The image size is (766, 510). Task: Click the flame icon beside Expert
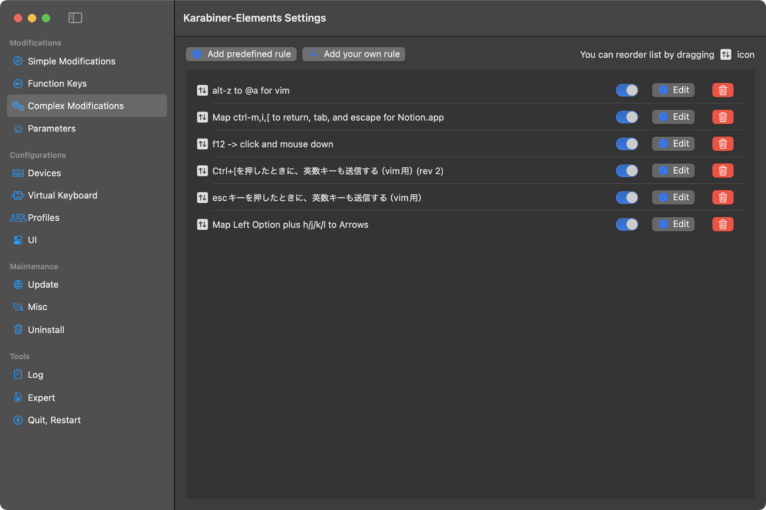coord(18,398)
